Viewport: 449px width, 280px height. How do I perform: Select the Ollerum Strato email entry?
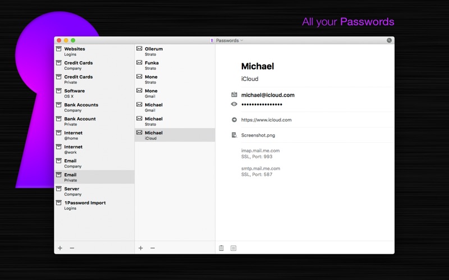point(175,51)
